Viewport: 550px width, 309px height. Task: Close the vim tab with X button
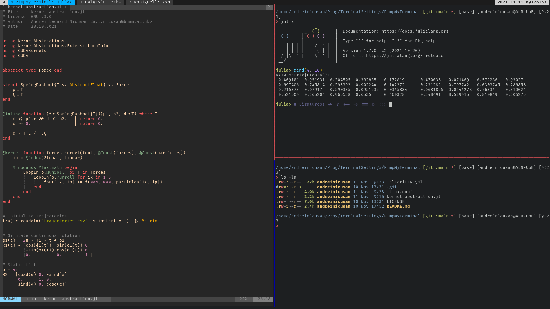tap(269, 7)
